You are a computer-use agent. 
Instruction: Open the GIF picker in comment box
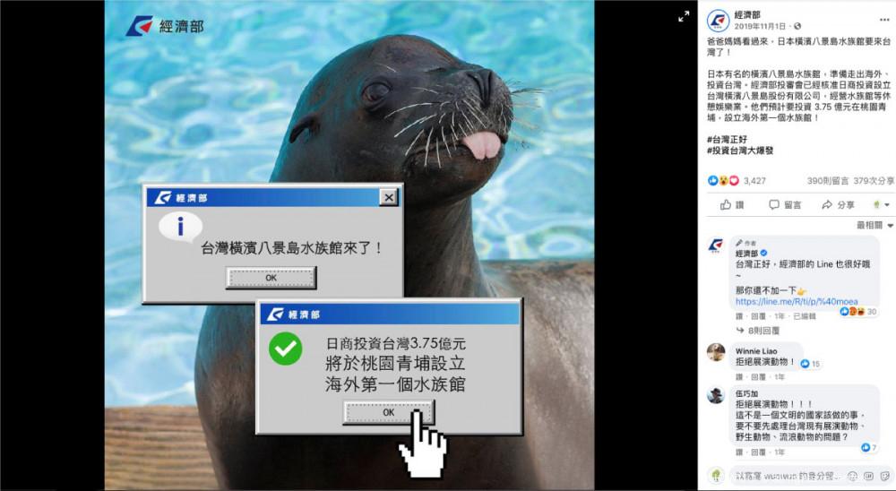coord(868,476)
